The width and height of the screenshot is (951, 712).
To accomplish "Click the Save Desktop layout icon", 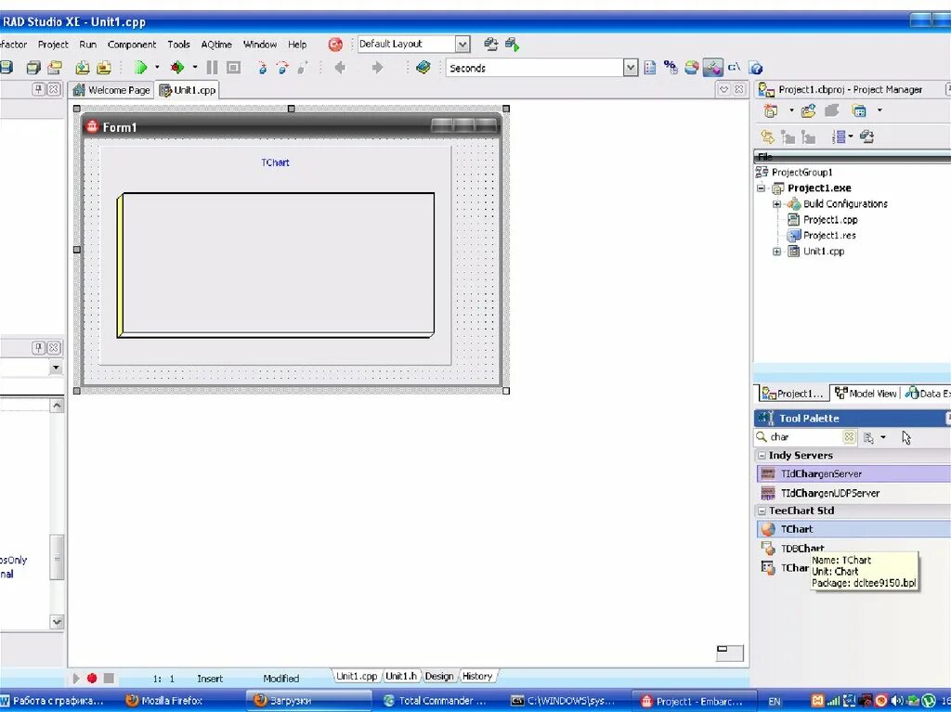I will click(490, 45).
